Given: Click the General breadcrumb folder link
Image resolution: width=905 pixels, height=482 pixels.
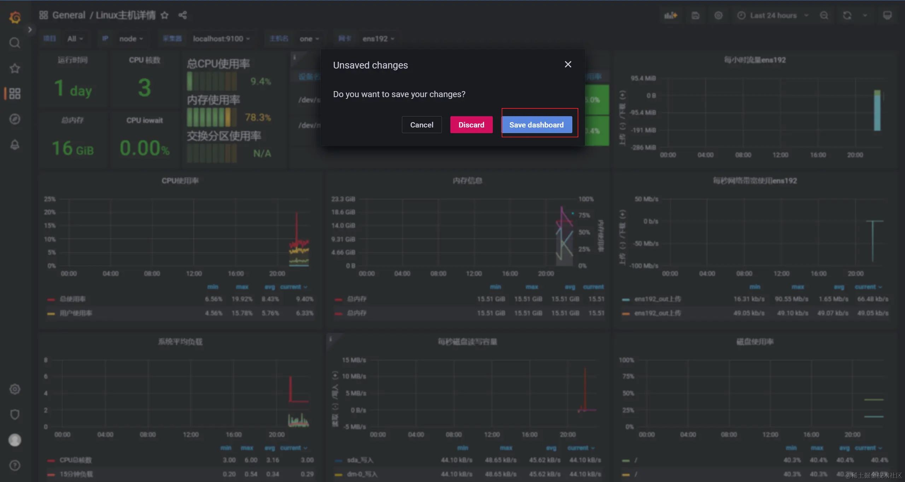Looking at the screenshot, I should (x=69, y=15).
